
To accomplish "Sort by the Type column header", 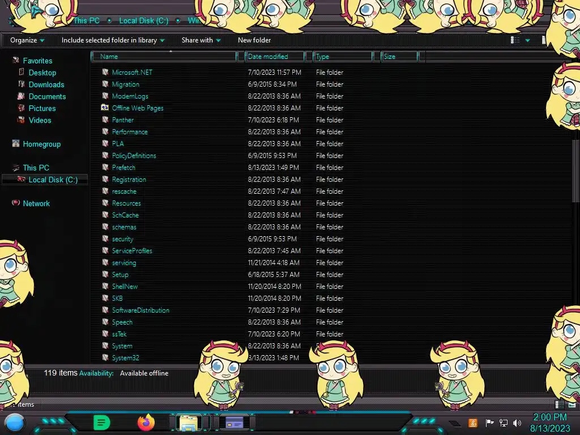I will click(343, 57).
